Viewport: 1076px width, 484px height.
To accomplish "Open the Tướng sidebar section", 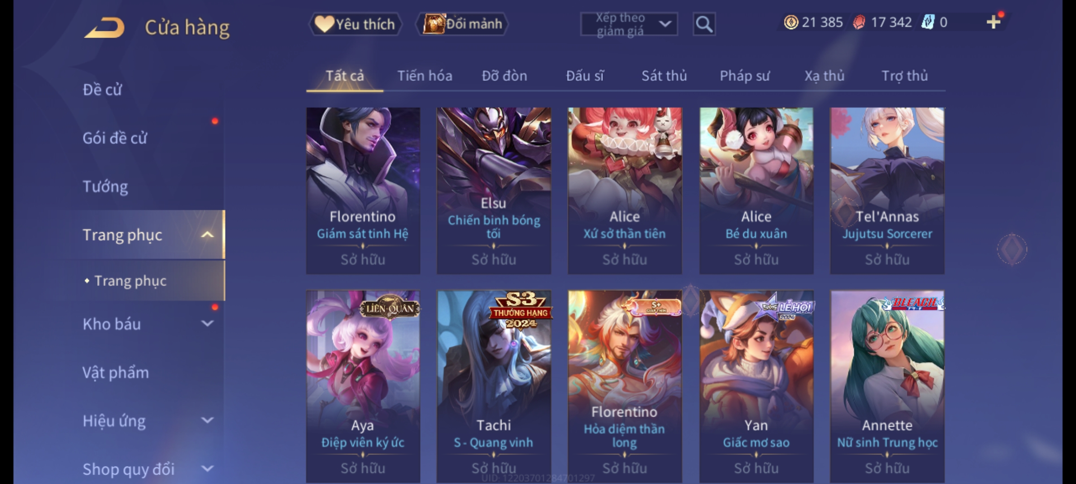I will click(x=105, y=186).
